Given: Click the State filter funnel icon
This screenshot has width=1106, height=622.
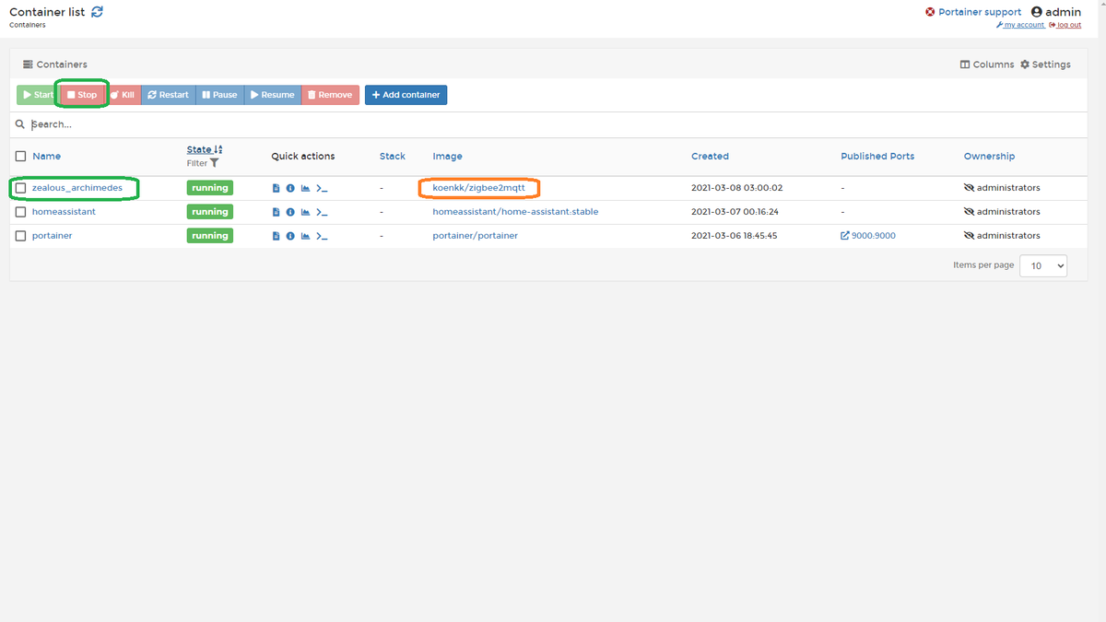Looking at the screenshot, I should click(215, 163).
